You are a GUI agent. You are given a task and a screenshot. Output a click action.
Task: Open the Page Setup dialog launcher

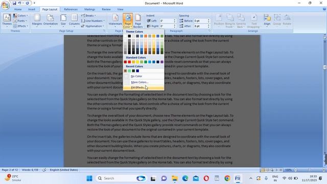[x=104, y=31]
